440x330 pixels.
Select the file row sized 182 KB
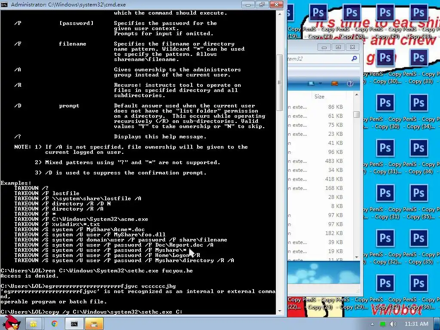pos(316,233)
